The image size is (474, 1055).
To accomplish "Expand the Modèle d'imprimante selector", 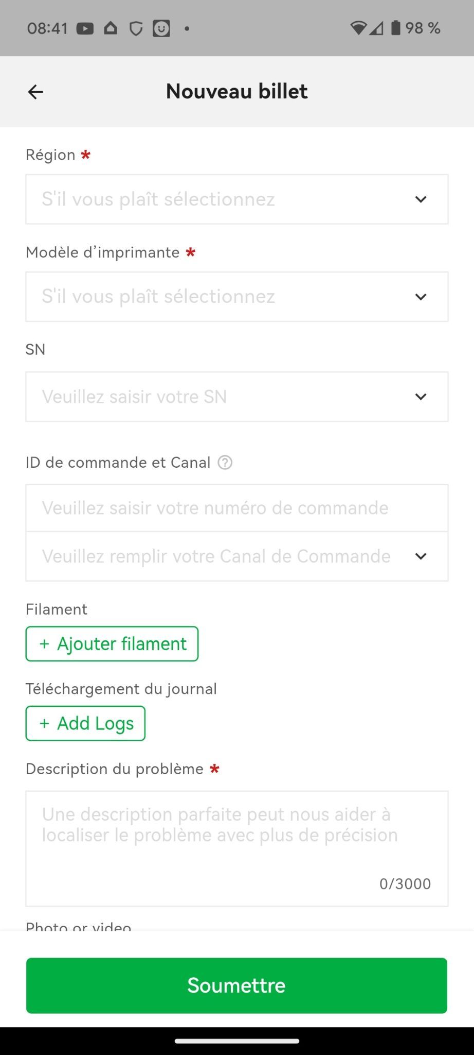I will click(236, 297).
